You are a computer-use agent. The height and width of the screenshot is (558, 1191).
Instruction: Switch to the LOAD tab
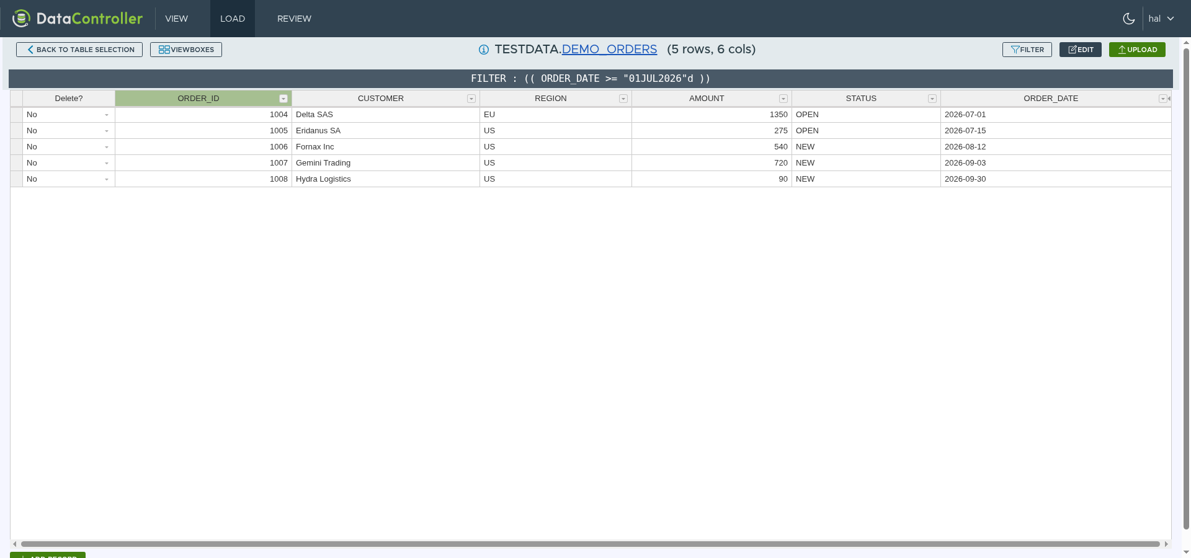[233, 19]
